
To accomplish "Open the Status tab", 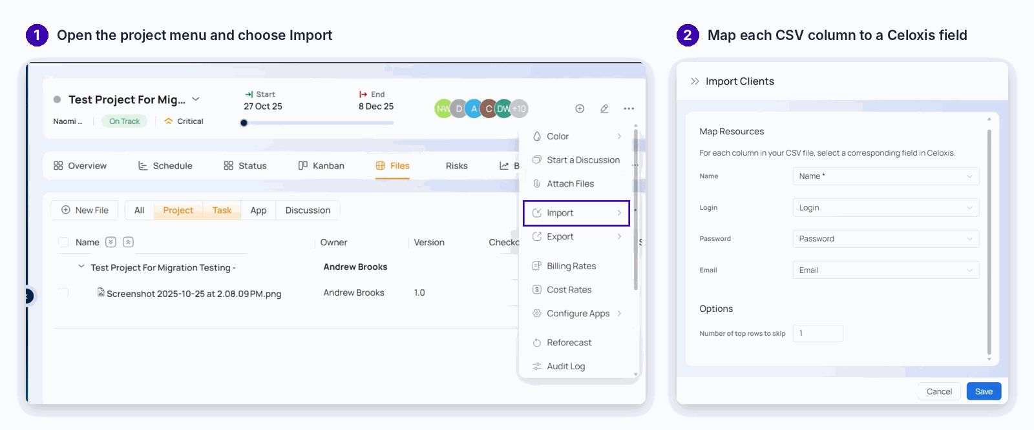I will click(x=245, y=166).
